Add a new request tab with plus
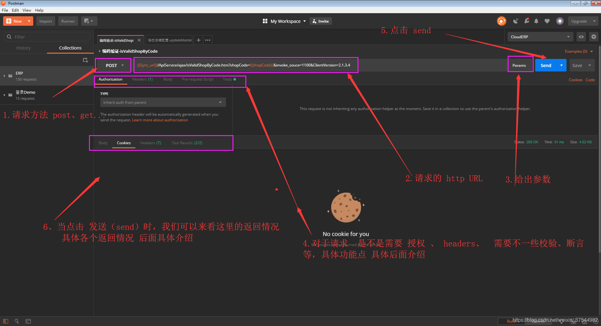Image resolution: width=601 pixels, height=326 pixels. pos(198,40)
